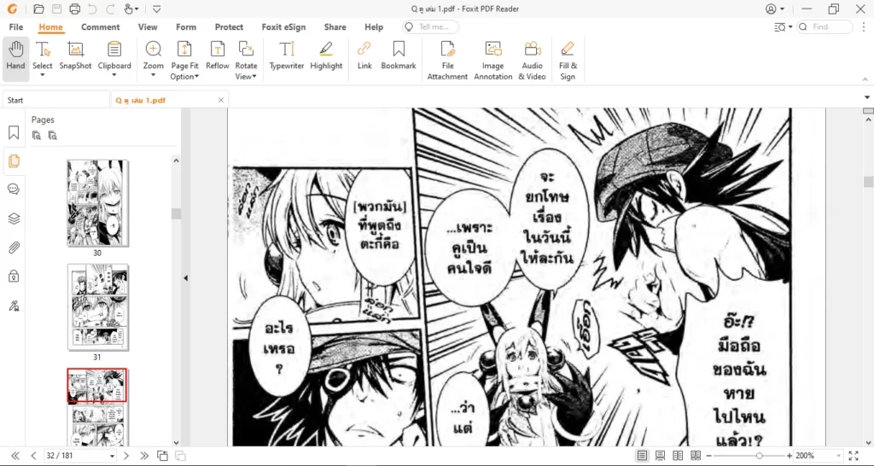Expand the account profile dropdown

click(x=783, y=9)
